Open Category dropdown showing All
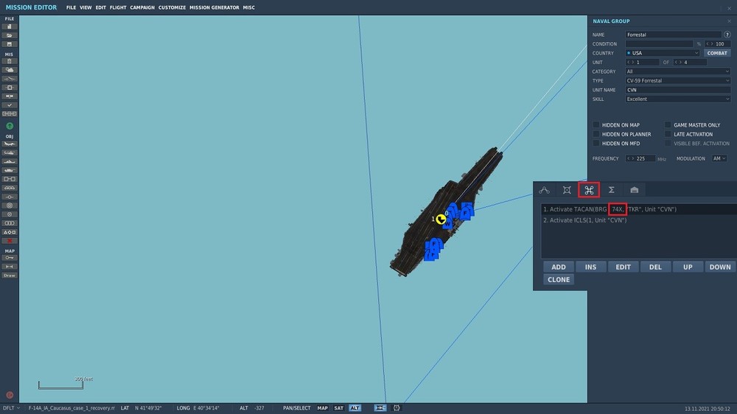 click(678, 71)
